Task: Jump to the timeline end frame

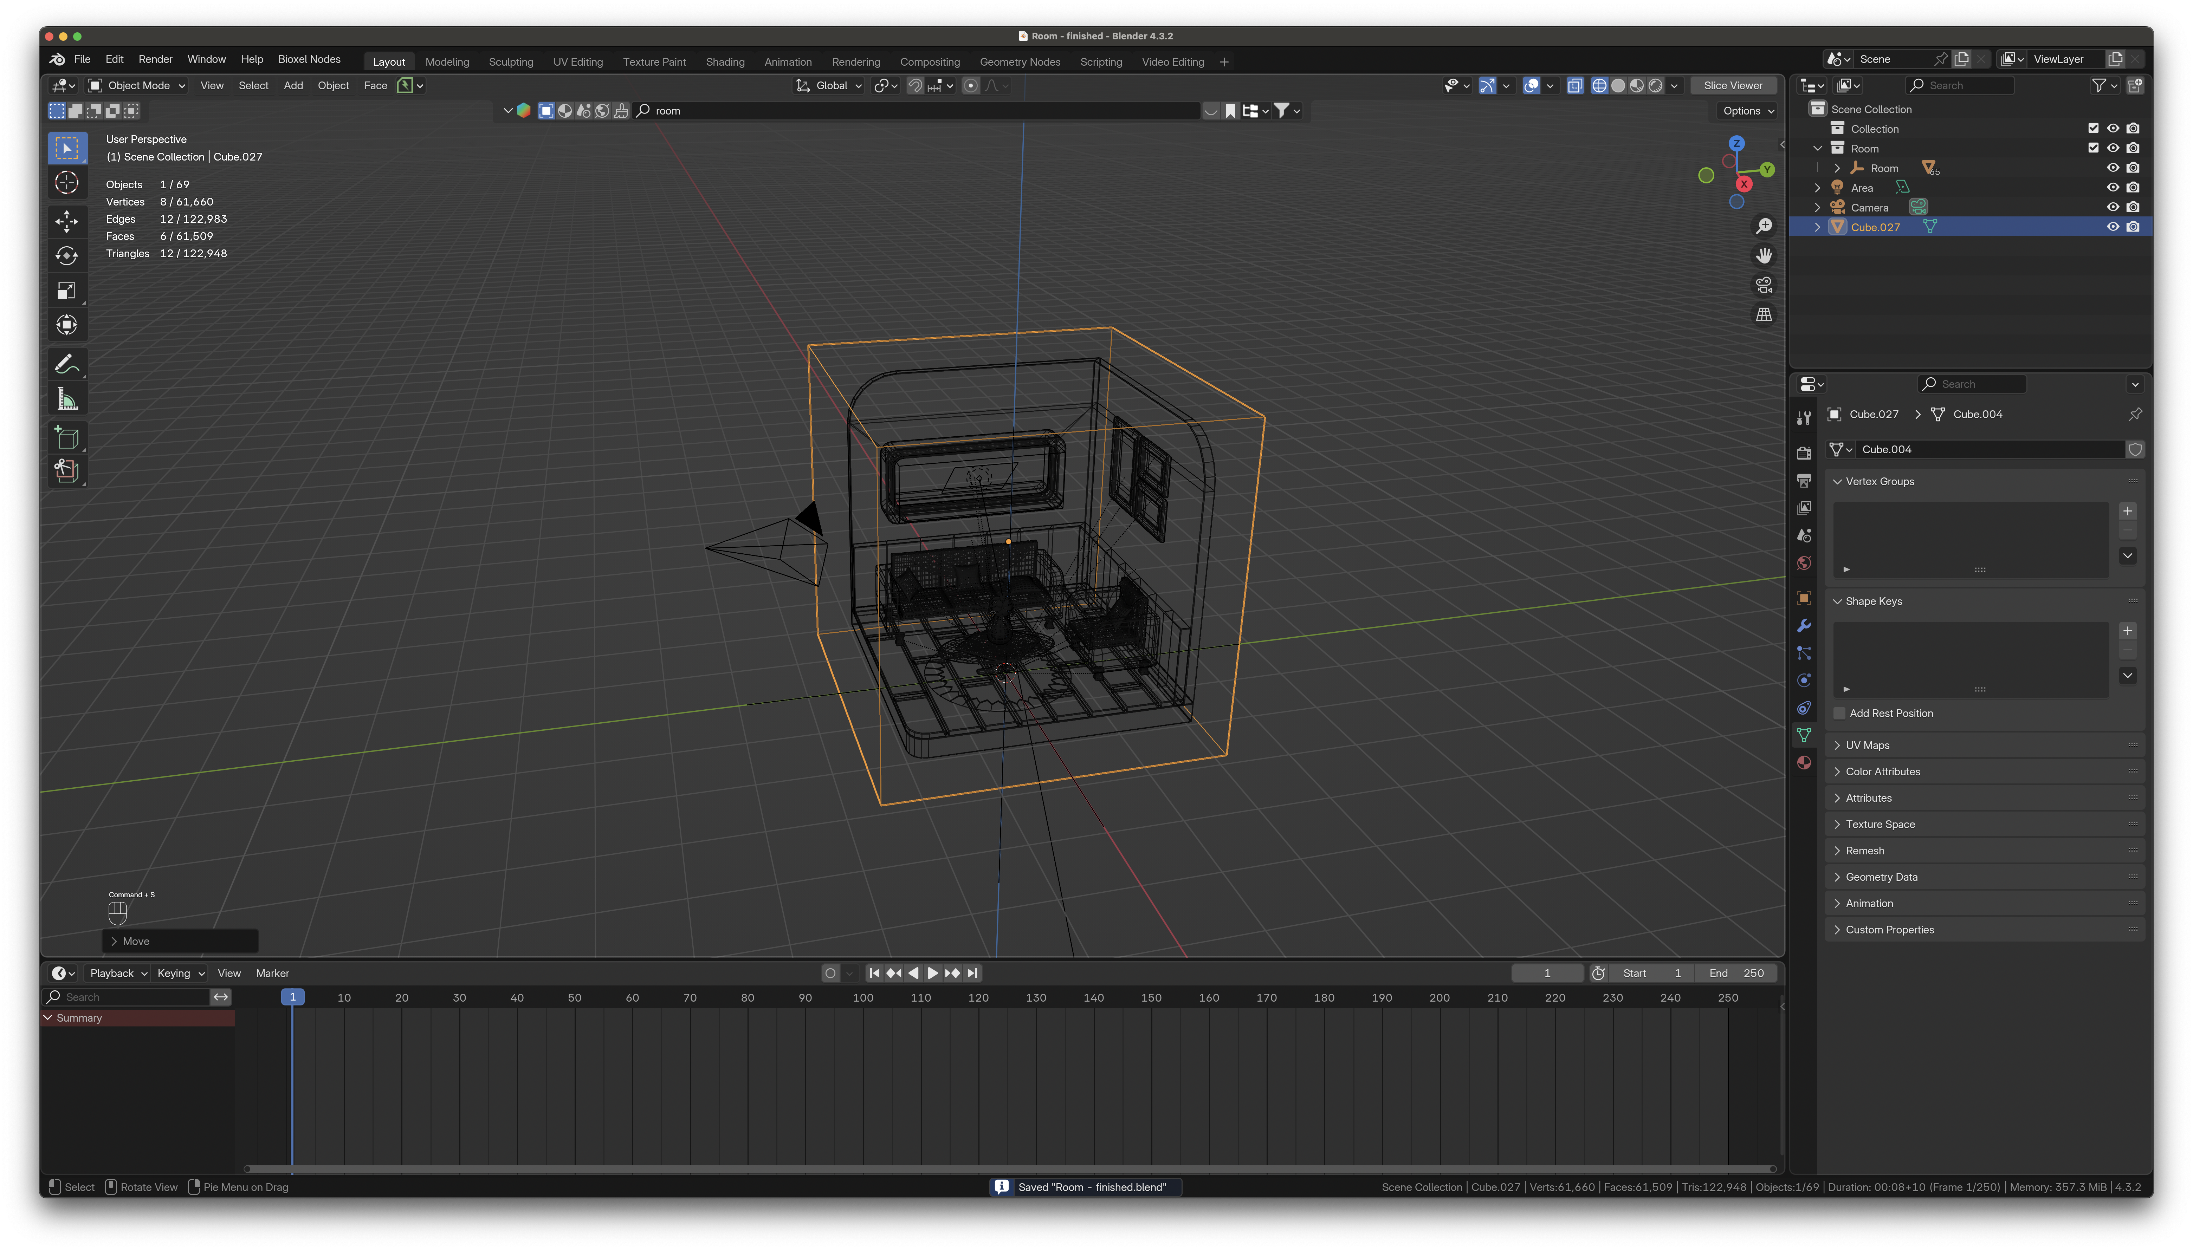Action: click(972, 974)
